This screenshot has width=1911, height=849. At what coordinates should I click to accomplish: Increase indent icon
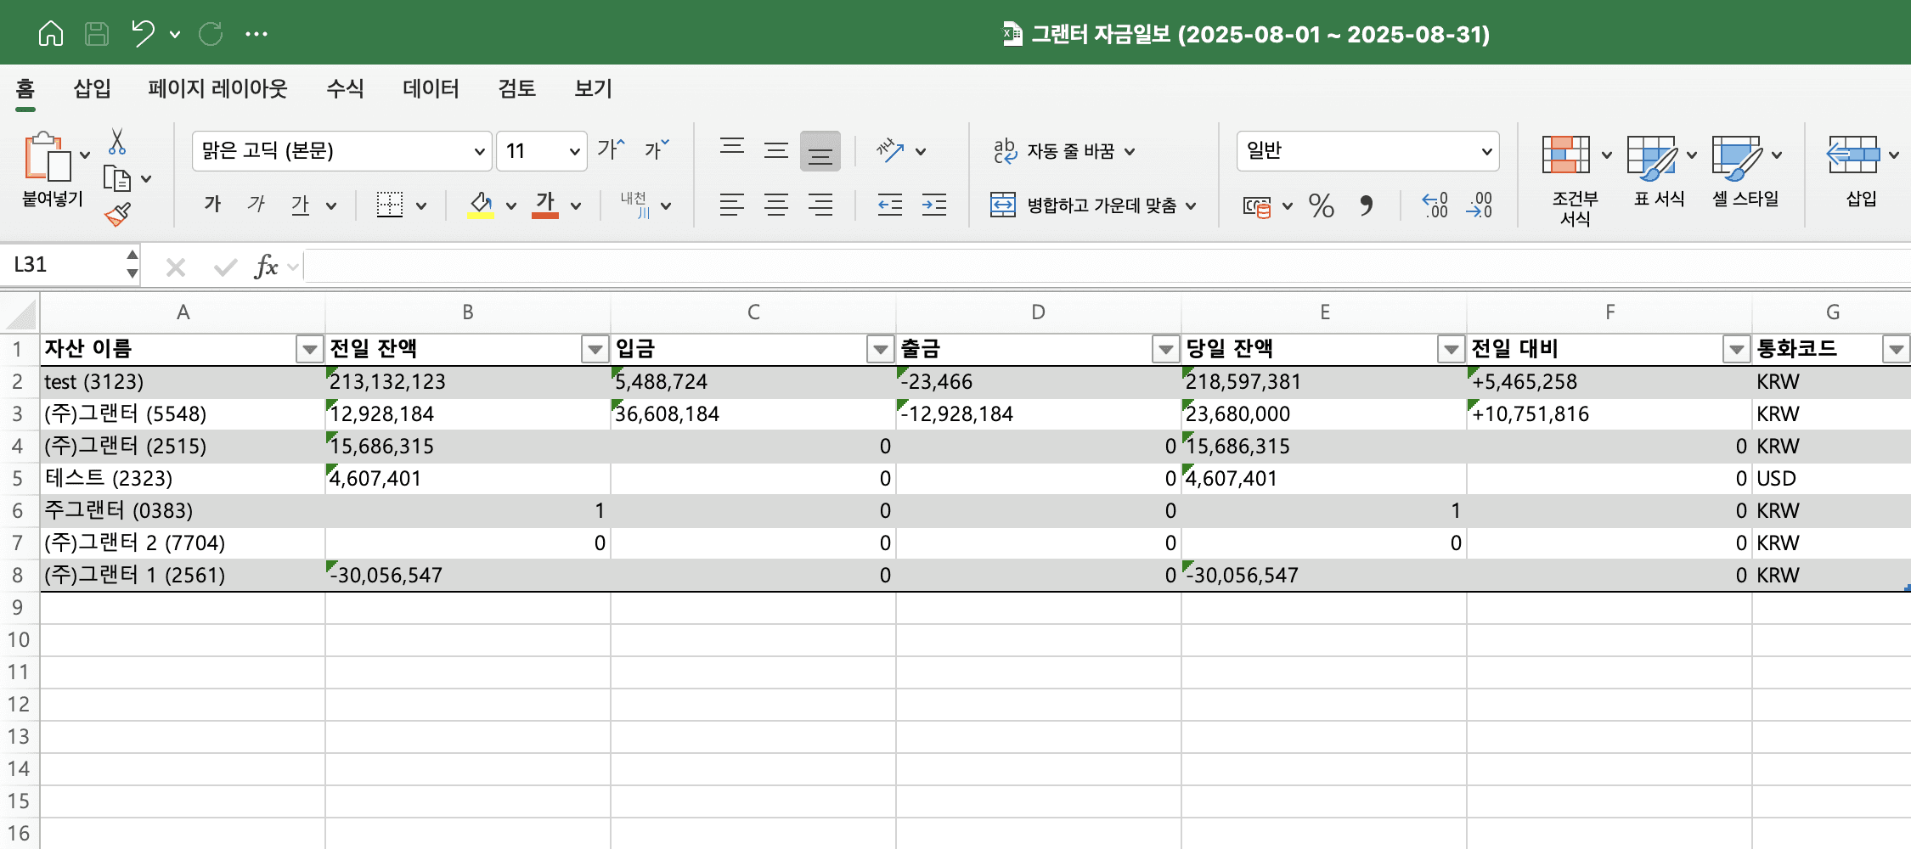[x=934, y=205]
